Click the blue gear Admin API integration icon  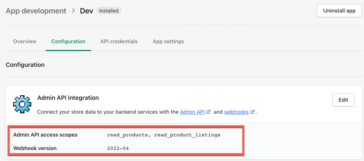click(22, 104)
